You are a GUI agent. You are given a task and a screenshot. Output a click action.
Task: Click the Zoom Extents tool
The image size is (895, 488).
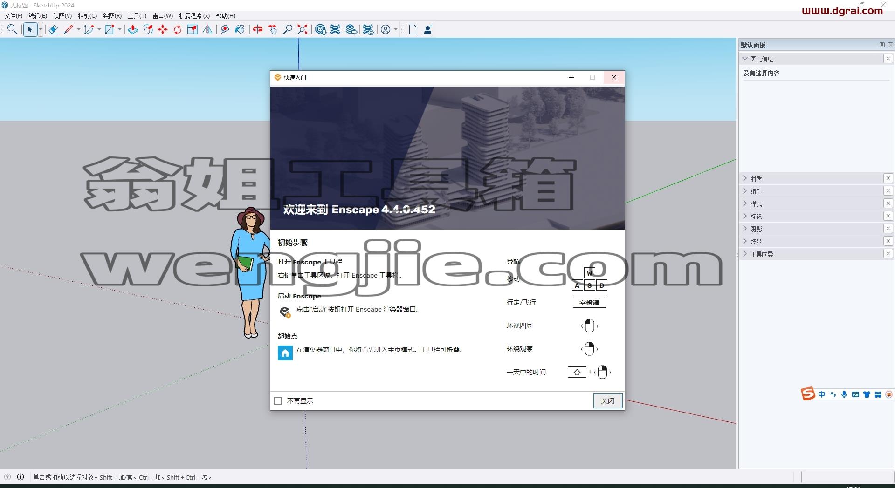tap(303, 30)
